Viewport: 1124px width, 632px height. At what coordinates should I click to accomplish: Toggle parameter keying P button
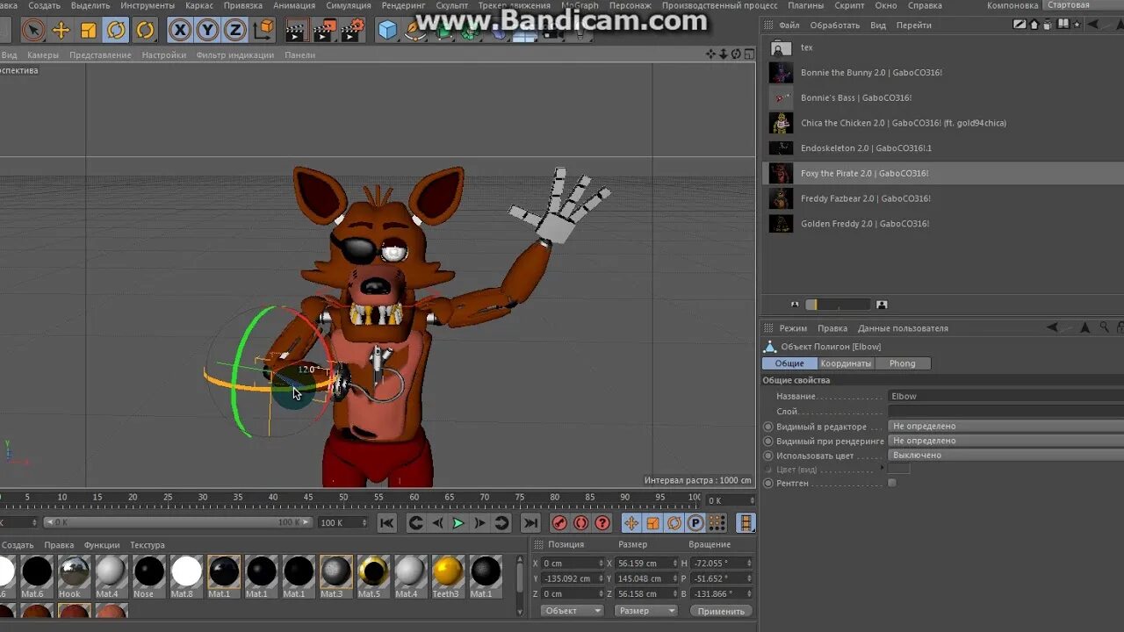pos(695,523)
